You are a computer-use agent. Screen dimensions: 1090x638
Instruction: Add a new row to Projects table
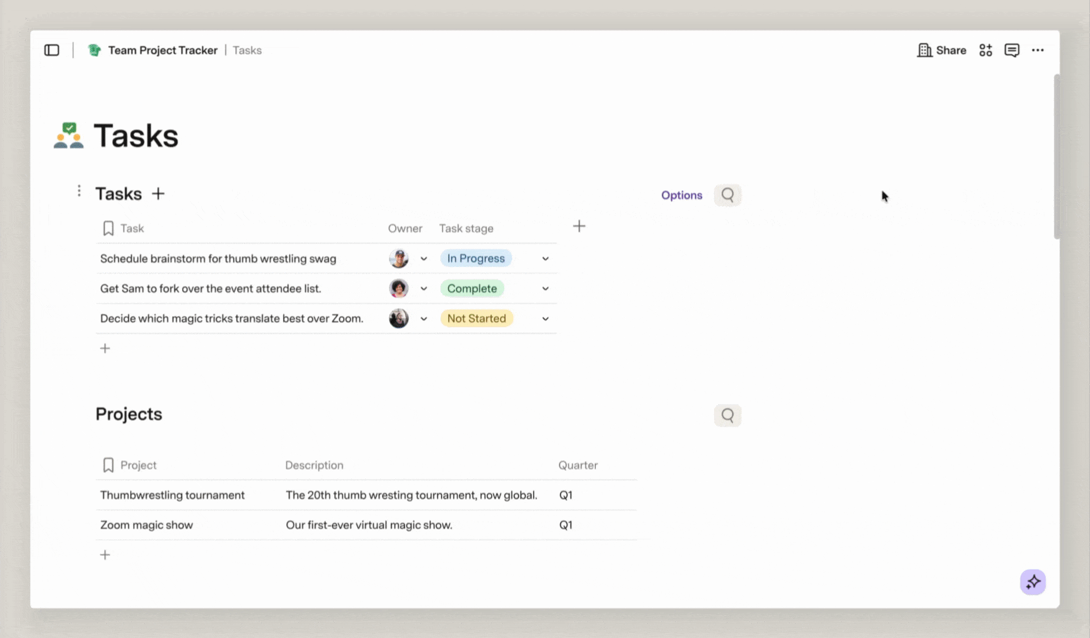pos(105,555)
